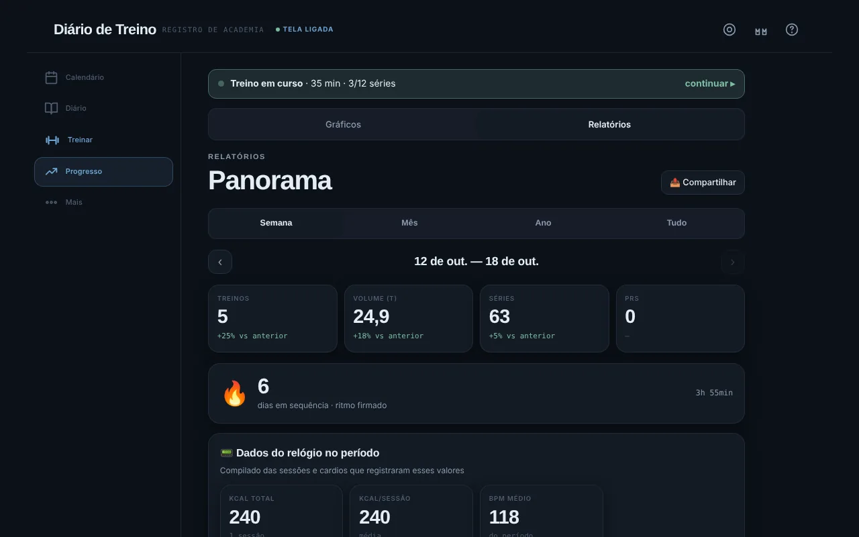The width and height of the screenshot is (859, 537).
Task: Choose the Semana period tab
Action: point(276,224)
